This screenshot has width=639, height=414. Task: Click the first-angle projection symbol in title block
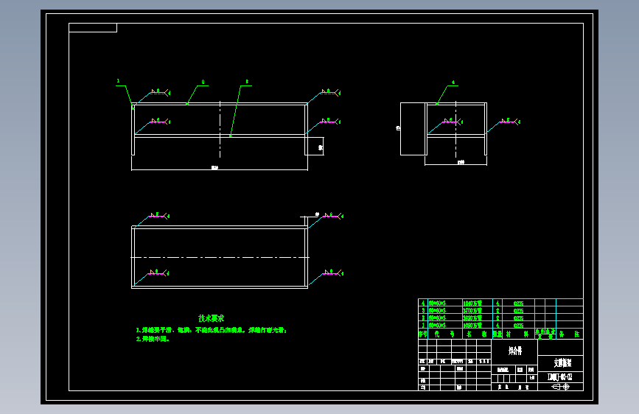coord(561,387)
